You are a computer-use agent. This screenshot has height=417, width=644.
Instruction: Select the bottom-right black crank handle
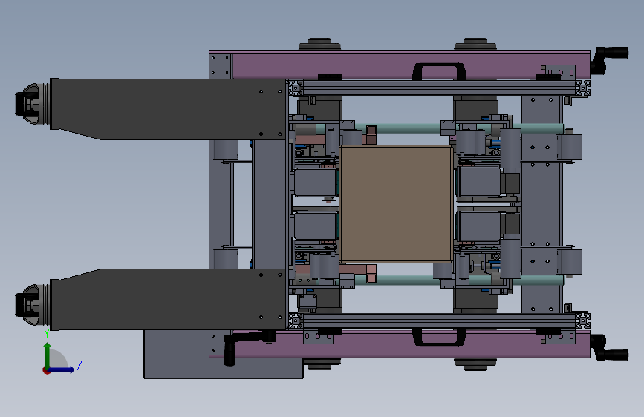[610, 348]
